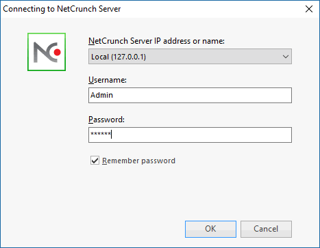320x248 pixels.
Task: Focus the Password input field
Action: coord(190,135)
